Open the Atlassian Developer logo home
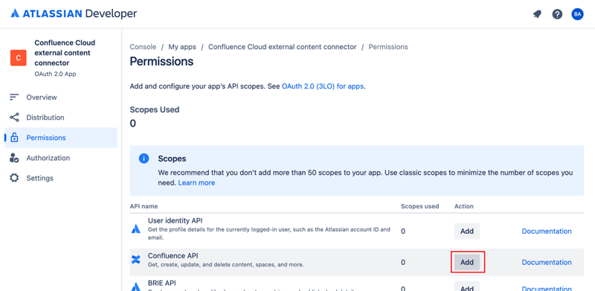Screen dimensions: 595x291 click(74, 14)
